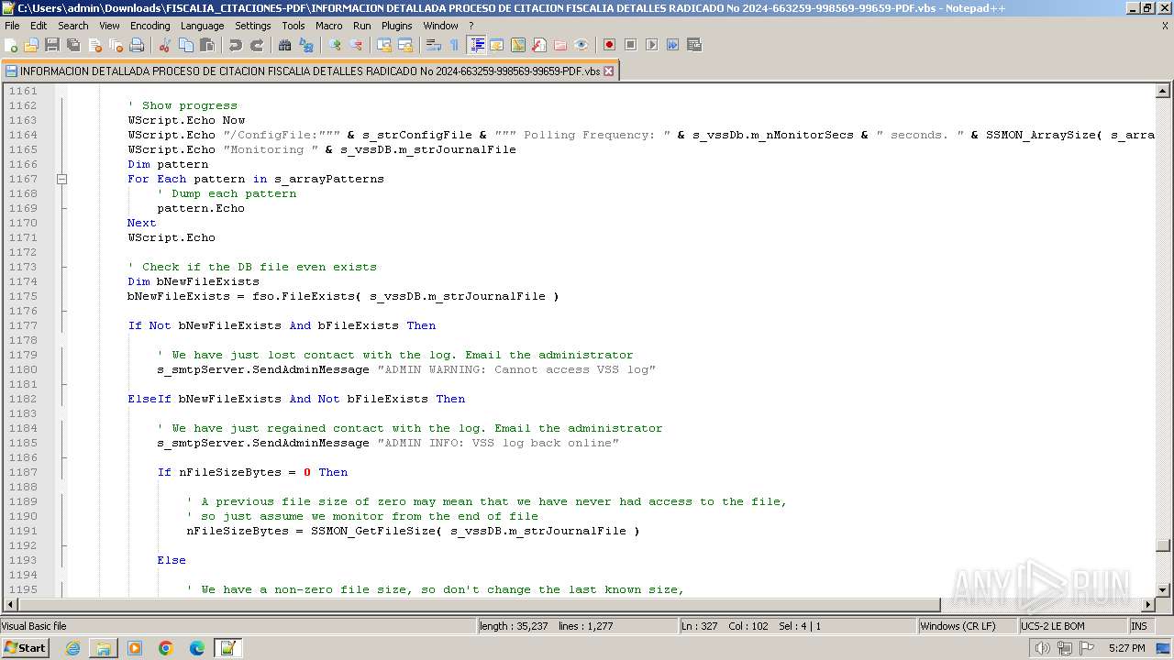This screenshot has height=660, width=1174.
Task: Click the Windows Start button
Action: 26,648
